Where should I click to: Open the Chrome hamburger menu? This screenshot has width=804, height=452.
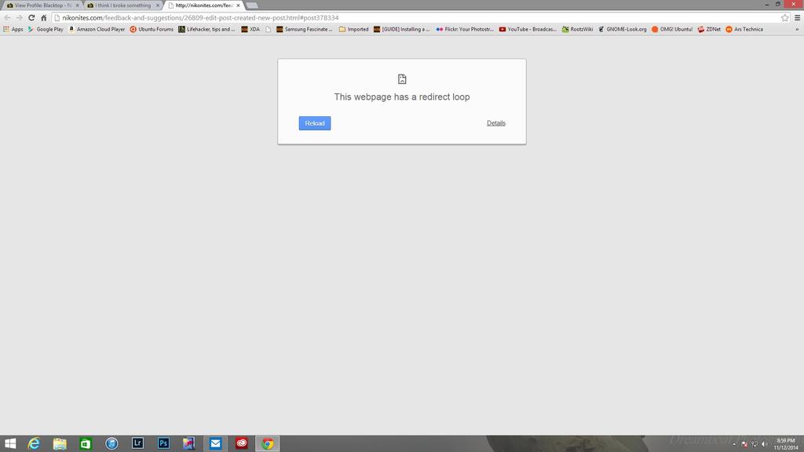[796, 17]
